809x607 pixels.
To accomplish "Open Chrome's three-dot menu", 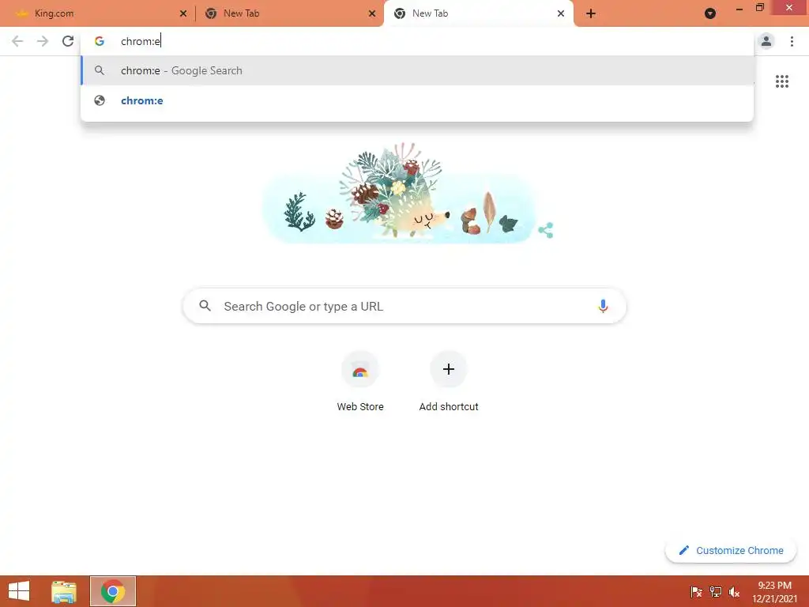I will tap(792, 41).
